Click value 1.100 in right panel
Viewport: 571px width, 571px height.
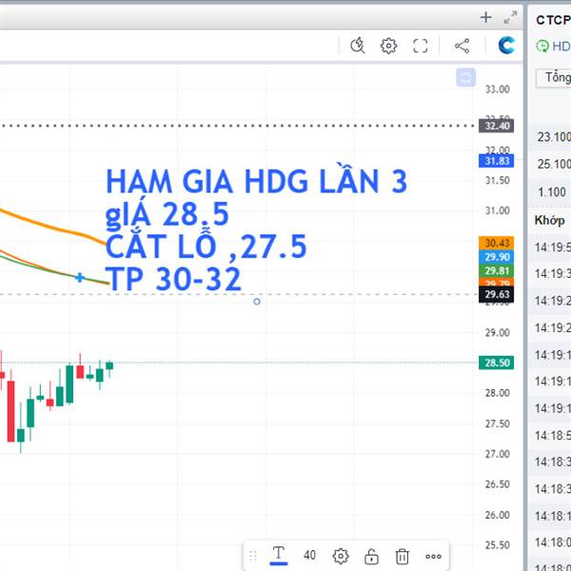click(552, 192)
